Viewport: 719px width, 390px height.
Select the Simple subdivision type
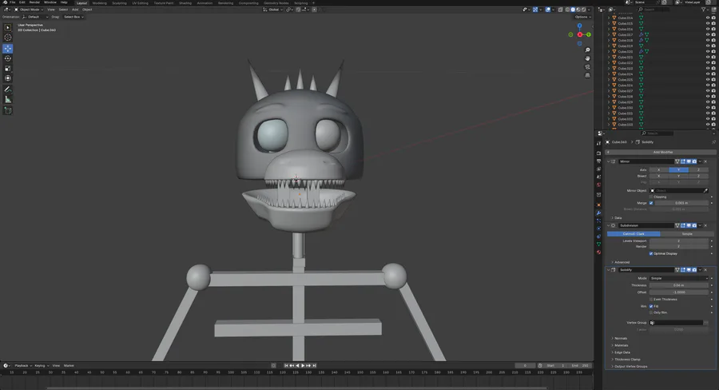(x=687, y=233)
